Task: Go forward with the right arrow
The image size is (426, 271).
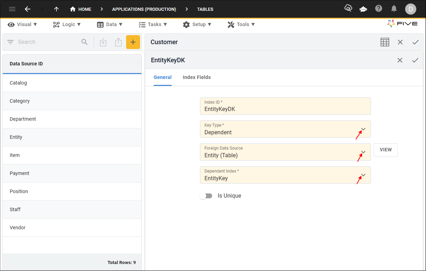Action: pos(41,9)
